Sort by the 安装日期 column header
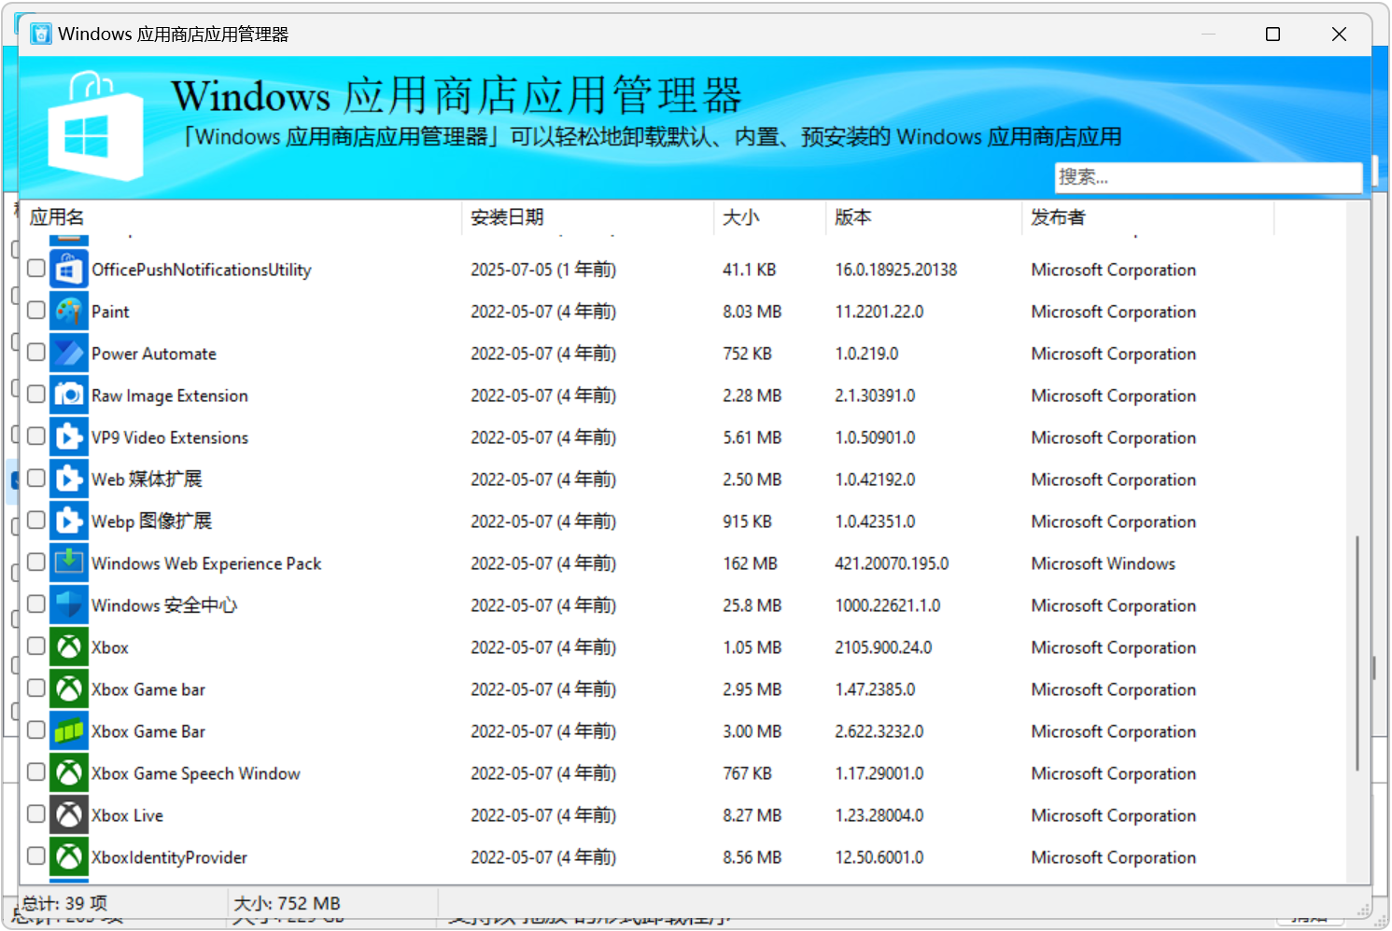The width and height of the screenshot is (1392, 931). (588, 217)
